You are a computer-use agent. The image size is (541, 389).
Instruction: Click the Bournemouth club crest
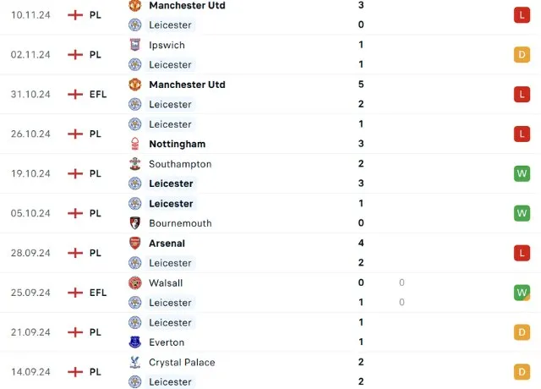pyautogui.click(x=134, y=223)
